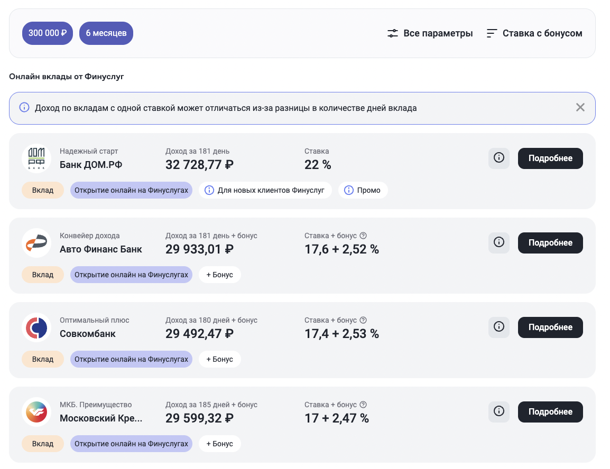Click the Совкомбанк logo icon
The height and width of the screenshot is (469, 610).
36,327
